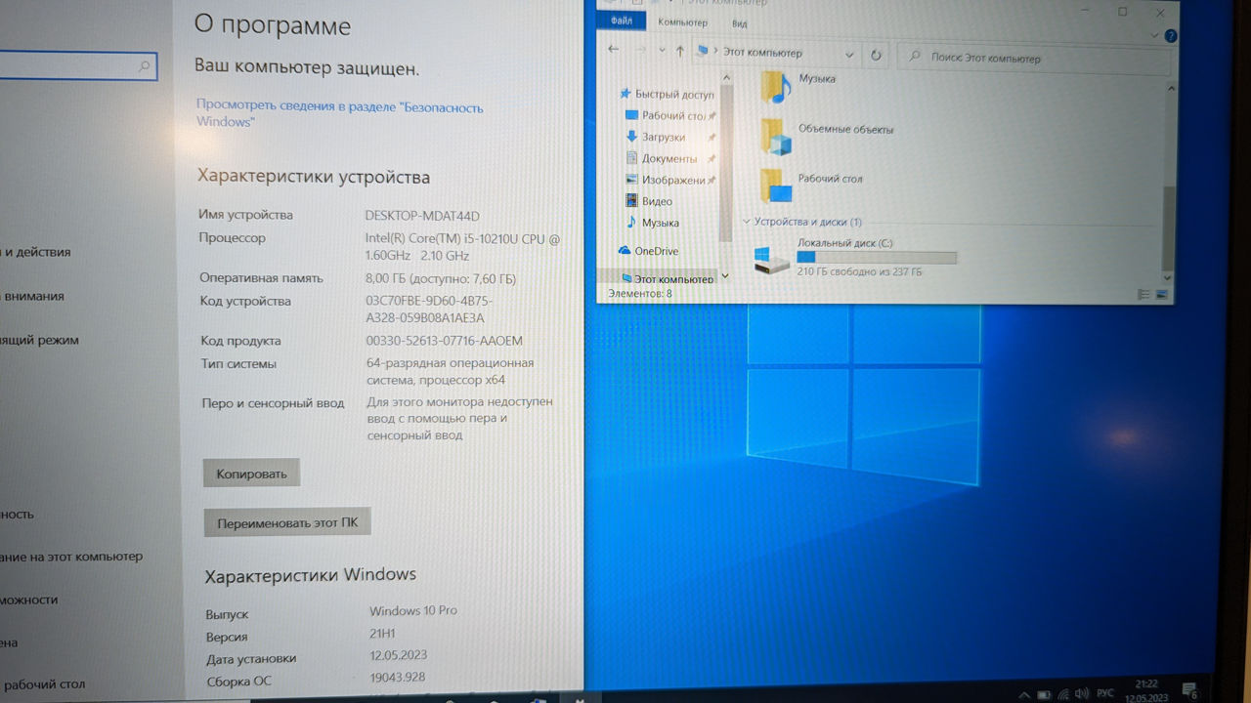1251x703 pixels.
Task: Show hidden tray icons chevron
Action: 1023,694
